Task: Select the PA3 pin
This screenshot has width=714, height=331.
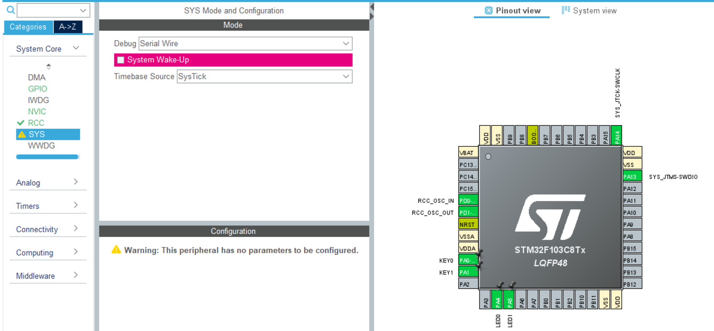Action: click(x=485, y=300)
